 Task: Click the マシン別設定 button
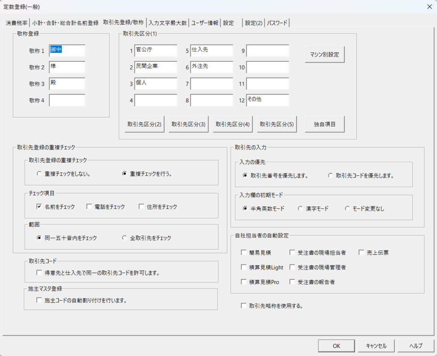point(324,55)
